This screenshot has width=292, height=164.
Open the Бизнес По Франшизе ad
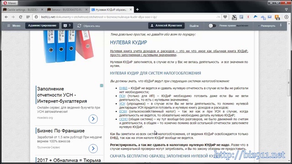click(61, 131)
